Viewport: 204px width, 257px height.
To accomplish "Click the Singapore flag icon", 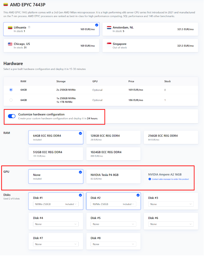I will coord(109,44).
